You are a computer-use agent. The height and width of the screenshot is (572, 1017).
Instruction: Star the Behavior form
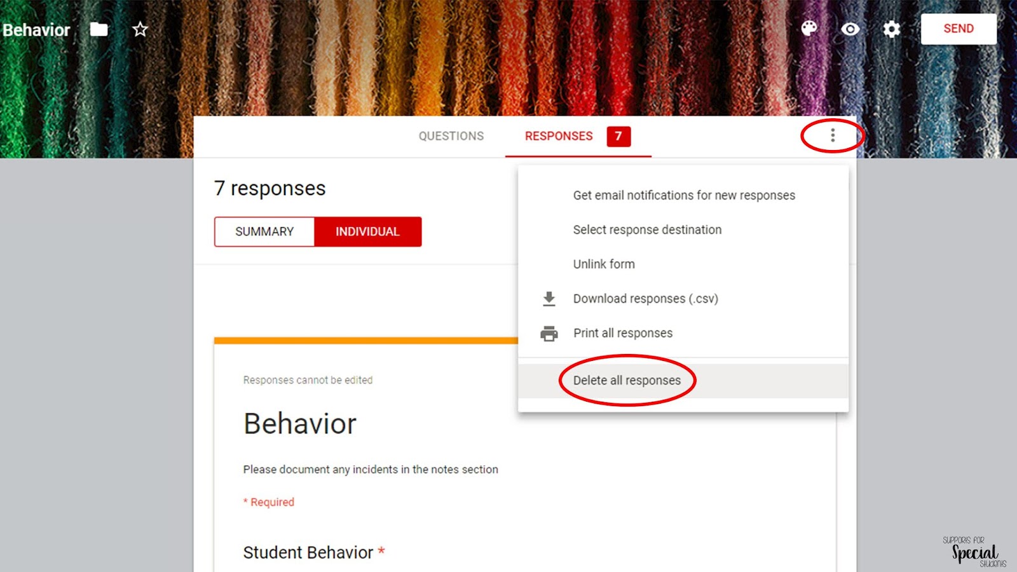(139, 29)
